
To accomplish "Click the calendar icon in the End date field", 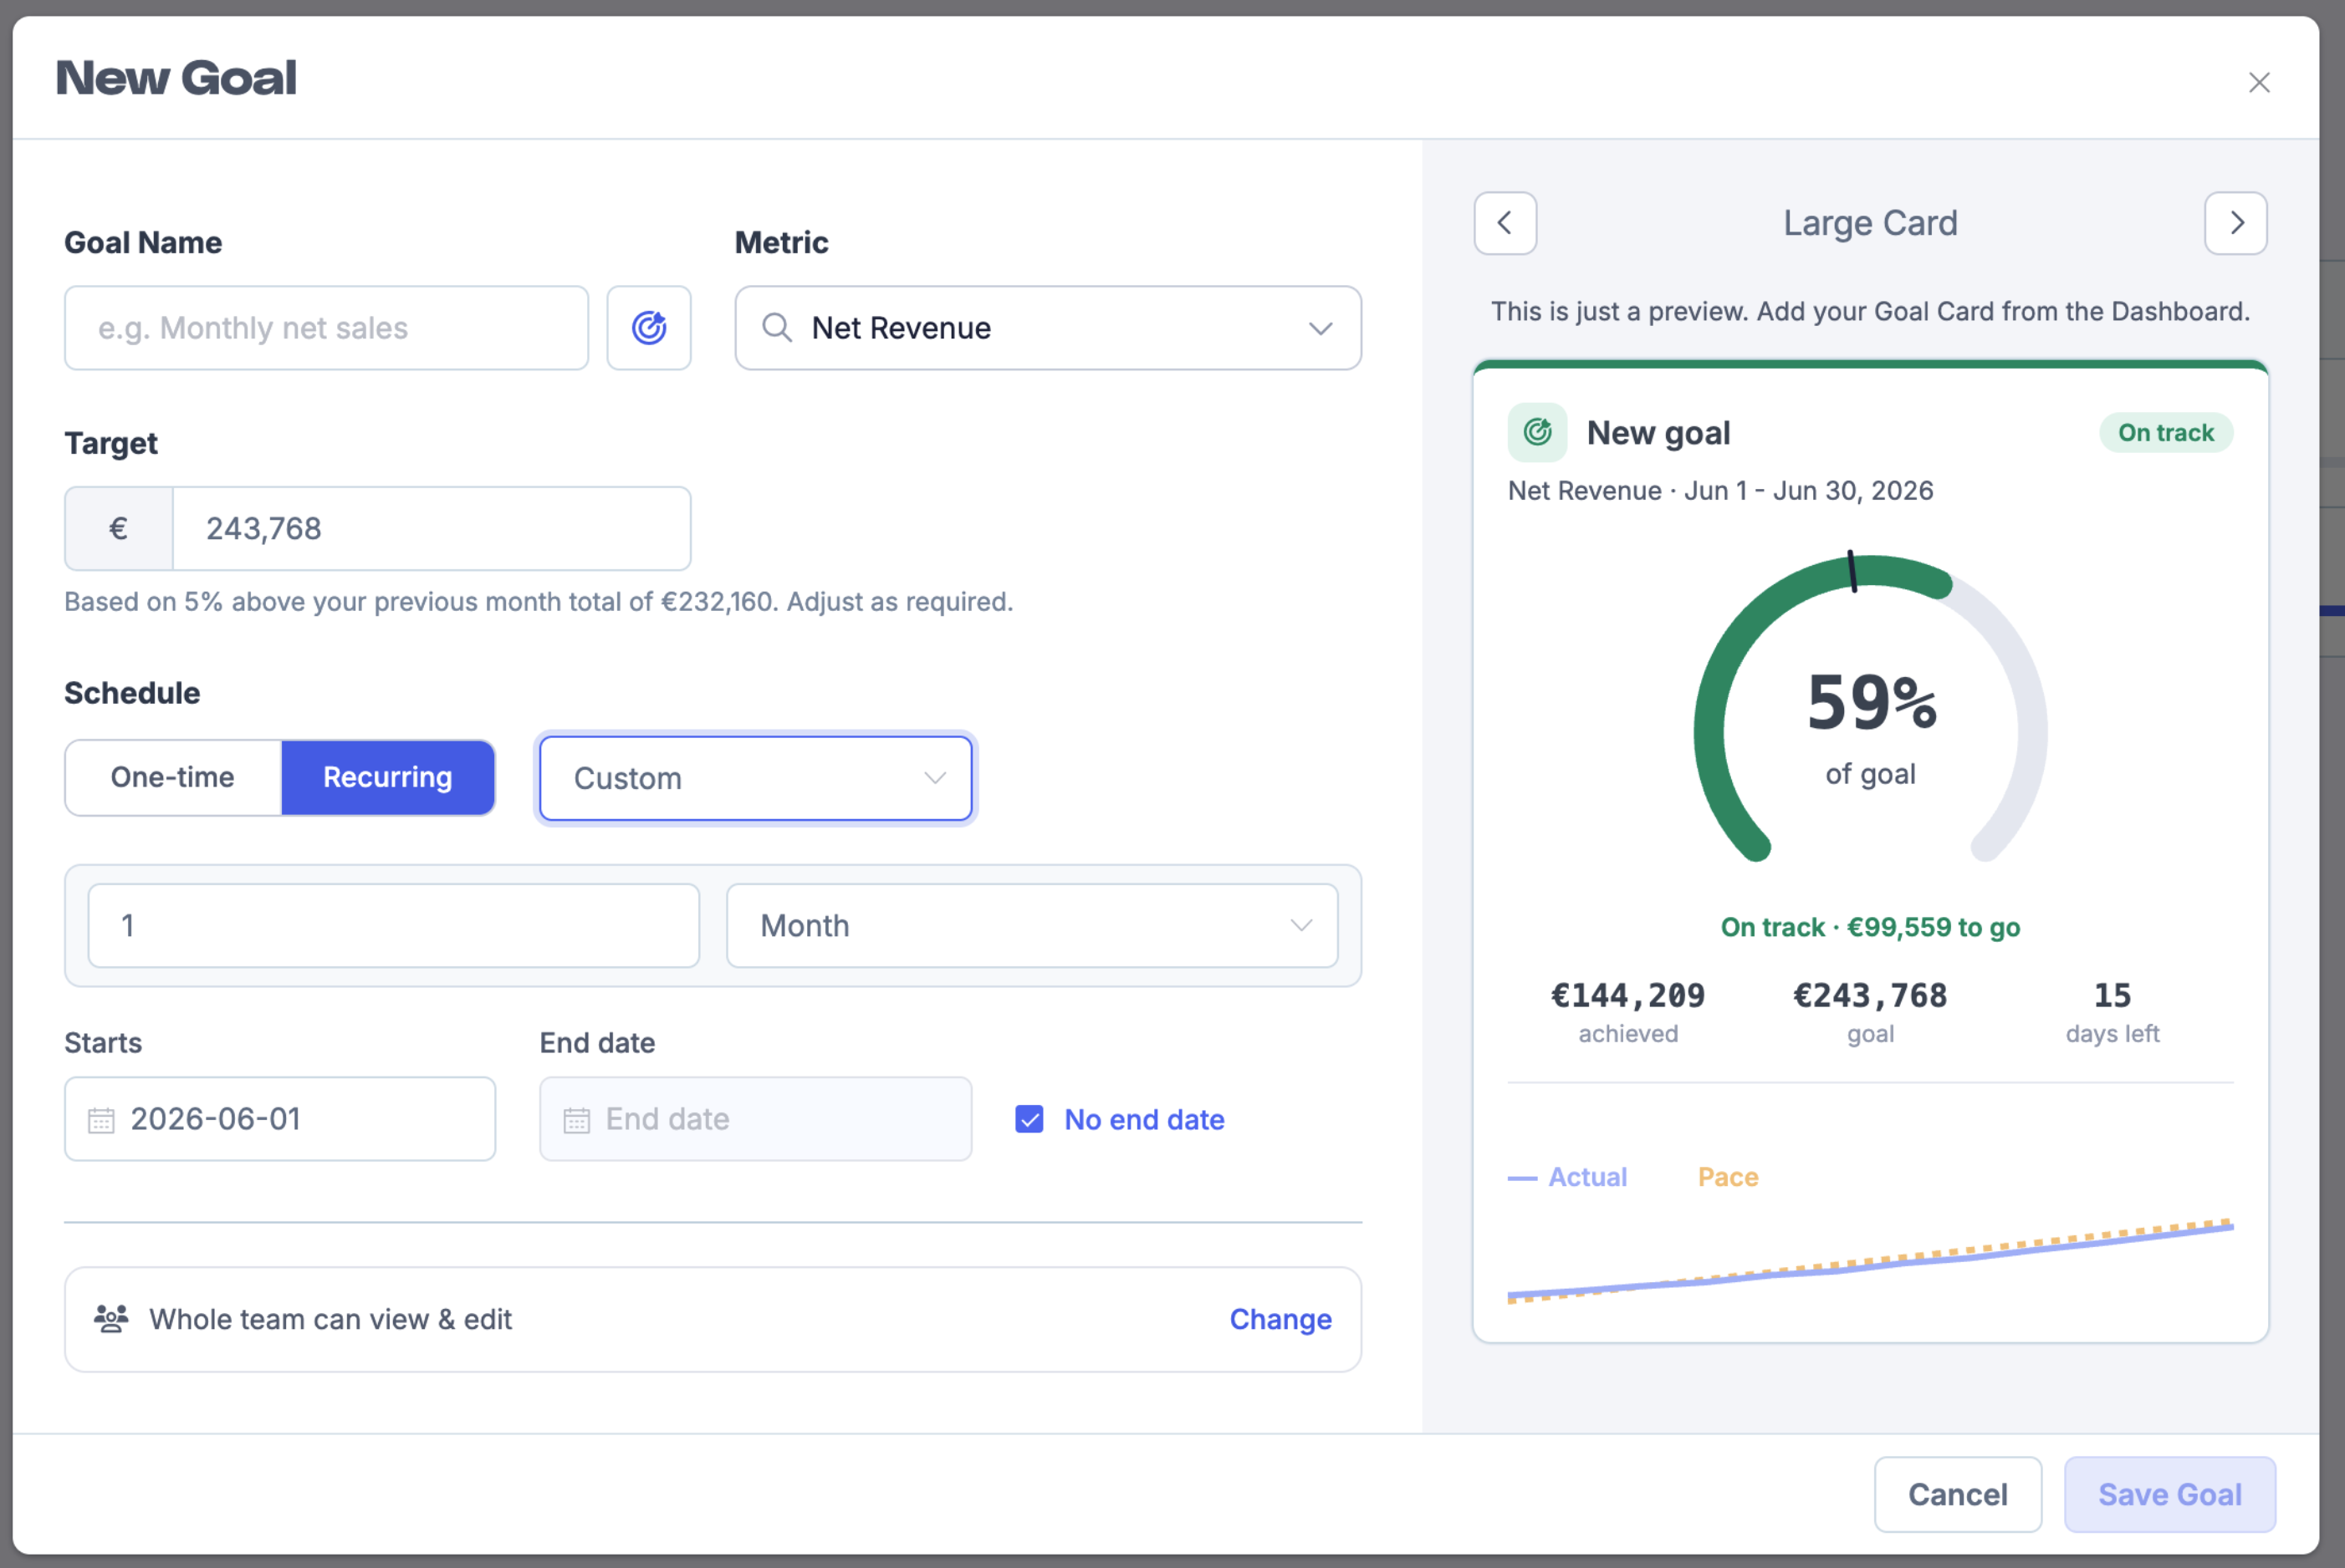I will [576, 1120].
